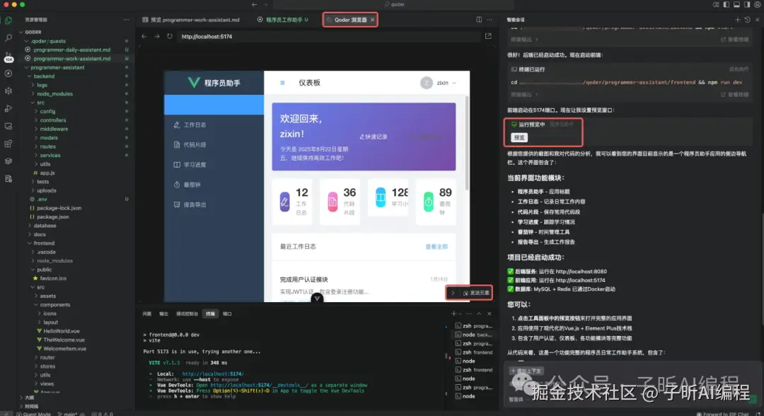Select the search icon in the activity bar
This screenshot has width=764, height=416.
[x=7, y=38]
